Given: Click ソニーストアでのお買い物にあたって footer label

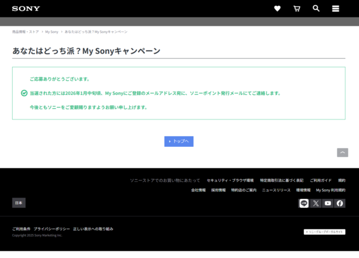Looking at the screenshot, I should click(x=165, y=180).
